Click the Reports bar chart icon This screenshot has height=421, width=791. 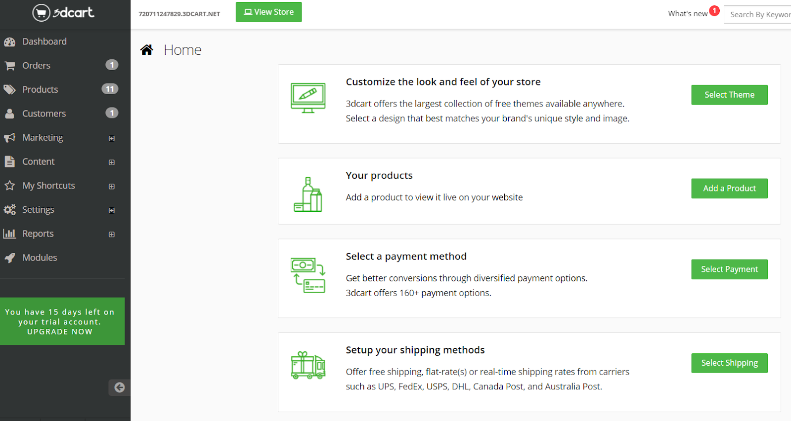tap(9, 233)
